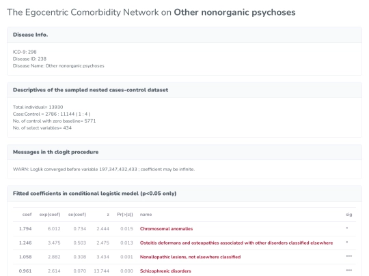Click the Pr(>|z|) column header
The image size is (369, 276).
(125, 214)
